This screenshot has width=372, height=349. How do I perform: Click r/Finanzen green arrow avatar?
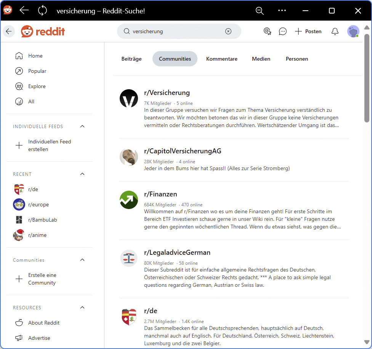point(129,200)
